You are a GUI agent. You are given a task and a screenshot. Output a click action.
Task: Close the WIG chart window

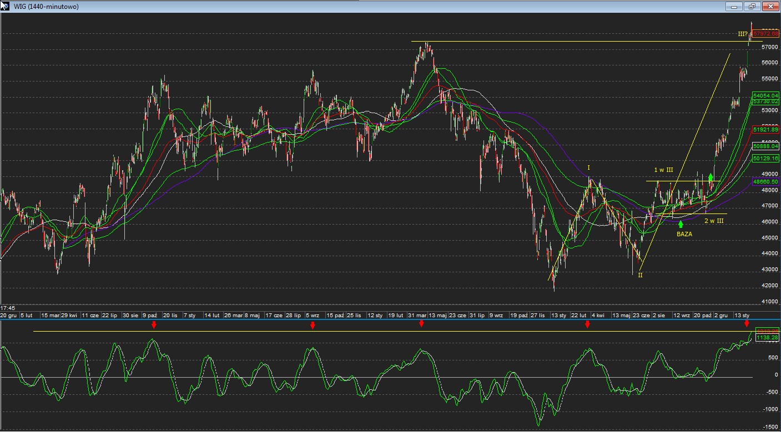pyautogui.click(x=770, y=7)
